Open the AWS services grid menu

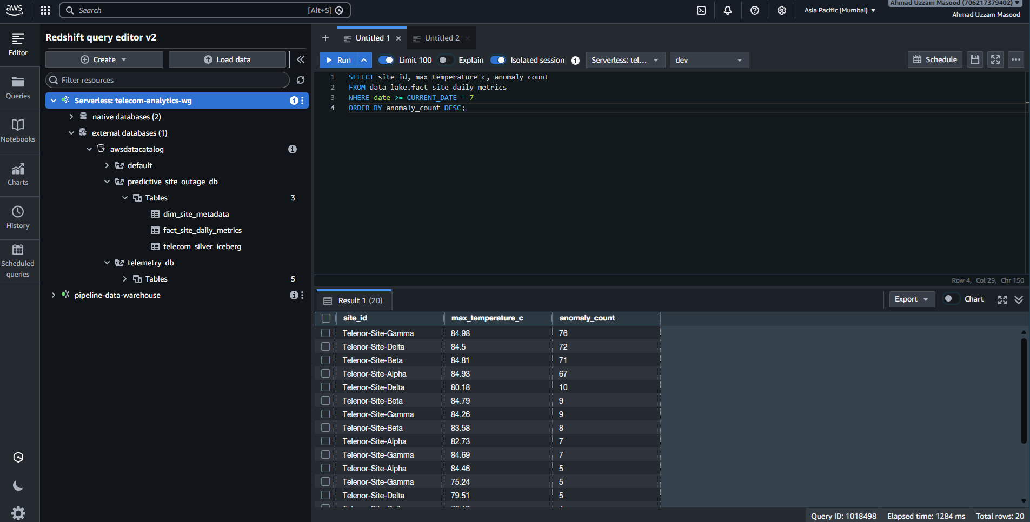click(45, 10)
